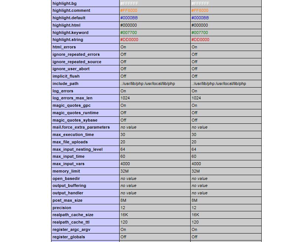The image size is (285, 242).
Task: Select first 'no value' for open_basedir
Action: (x=128, y=179)
